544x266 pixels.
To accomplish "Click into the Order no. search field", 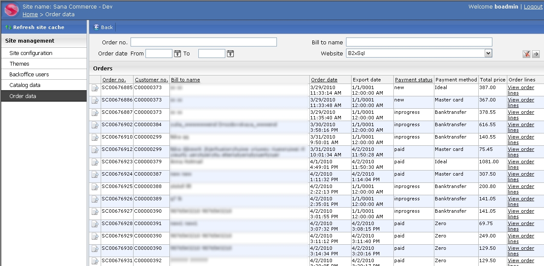I will (204, 42).
